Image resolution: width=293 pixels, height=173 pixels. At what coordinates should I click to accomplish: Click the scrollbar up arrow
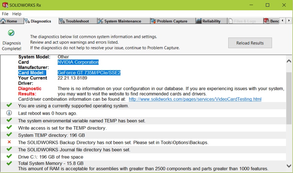coord(289,61)
